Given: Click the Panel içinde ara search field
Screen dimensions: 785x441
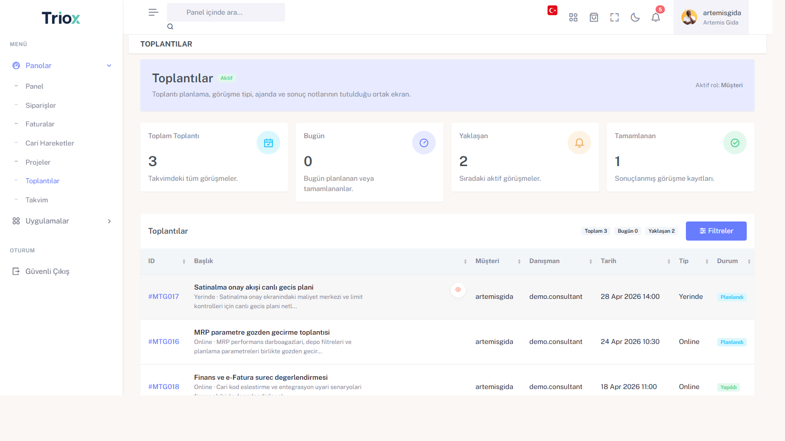Looking at the screenshot, I should point(226,12).
